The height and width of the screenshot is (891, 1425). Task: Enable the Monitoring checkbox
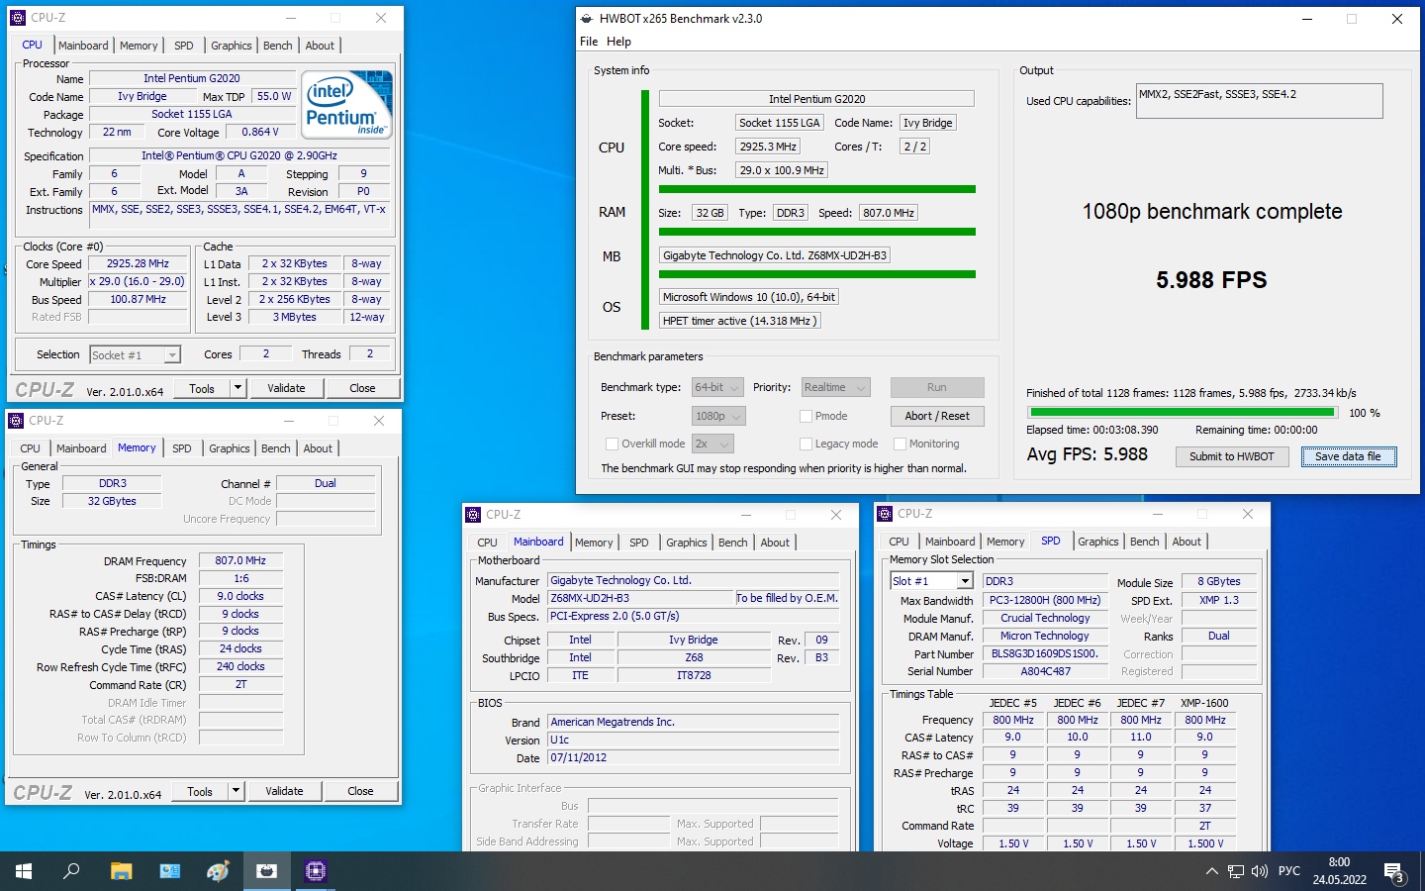point(900,444)
